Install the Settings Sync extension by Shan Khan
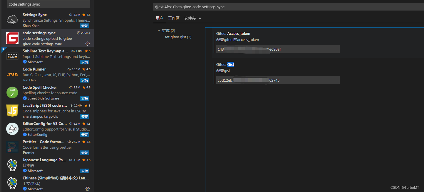Image resolution: width=424 pixels, height=192 pixels. coord(85,26)
